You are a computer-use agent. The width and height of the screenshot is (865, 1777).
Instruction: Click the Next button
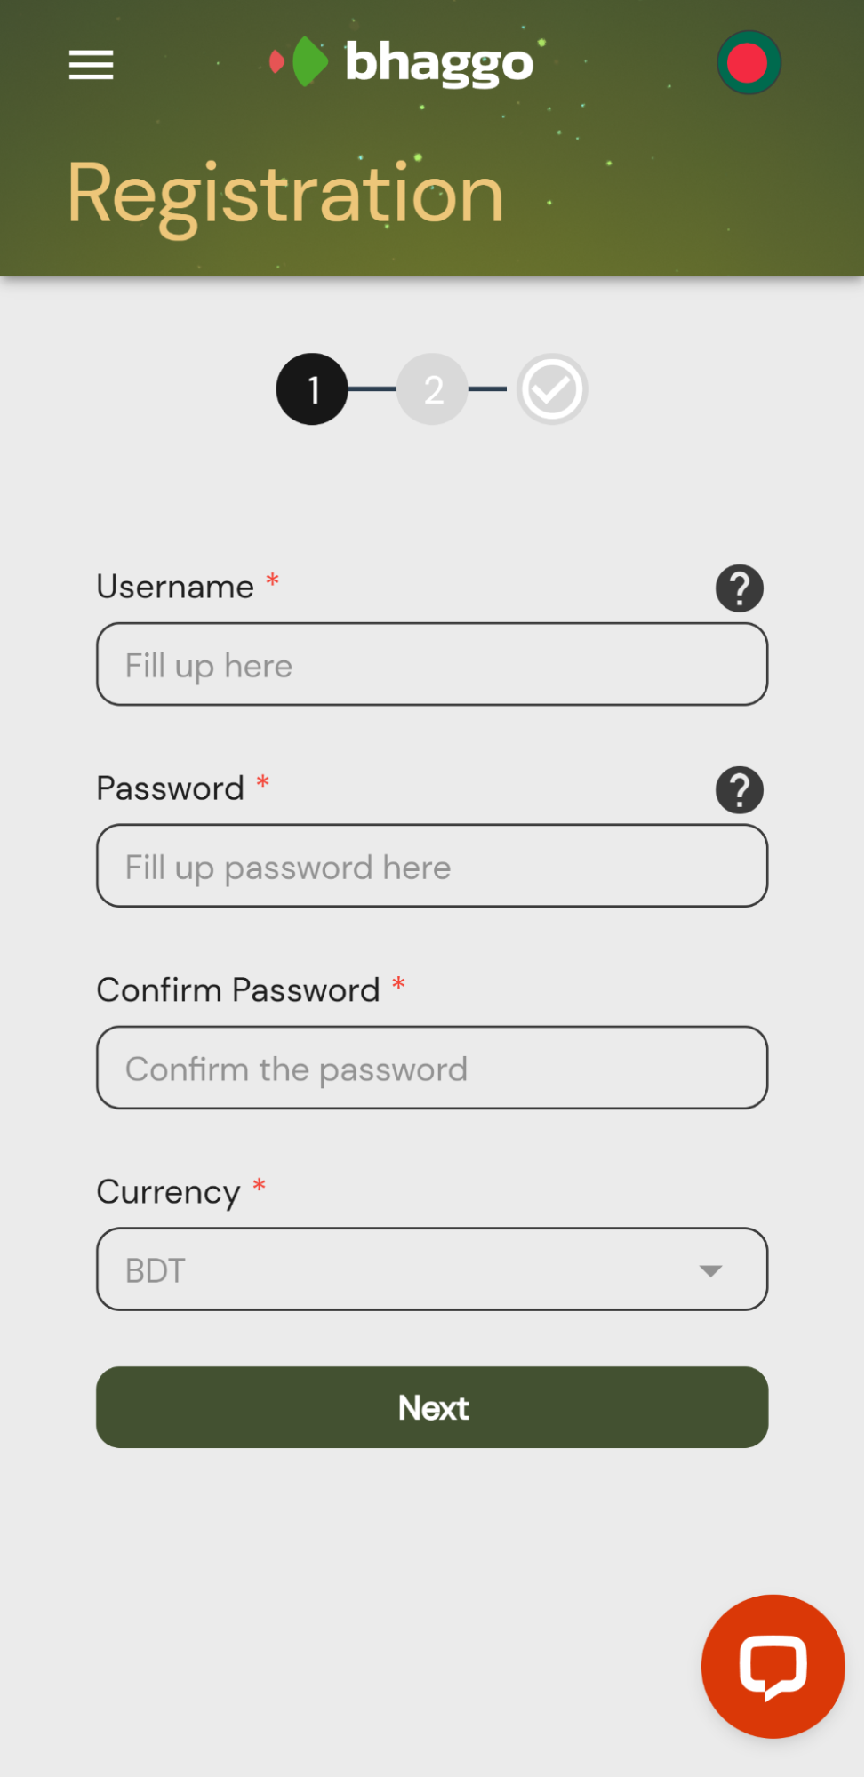pos(432,1407)
